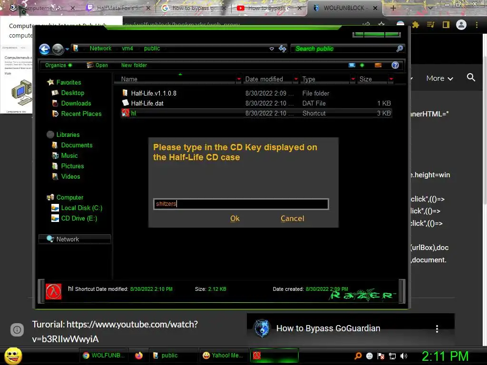The width and height of the screenshot is (487, 365).
Task: Open the Date modified column filter dropdown
Action: (x=296, y=79)
